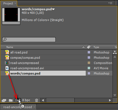Click Photoshop type of all road.psd
Viewport: 118px width, 110px height.
click(102, 52)
